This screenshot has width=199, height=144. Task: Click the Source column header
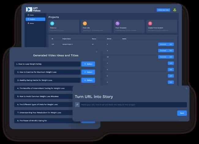click(x=94, y=39)
